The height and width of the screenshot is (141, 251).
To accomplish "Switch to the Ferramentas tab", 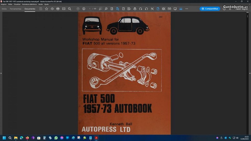I will pyautogui.click(x=15, y=9).
